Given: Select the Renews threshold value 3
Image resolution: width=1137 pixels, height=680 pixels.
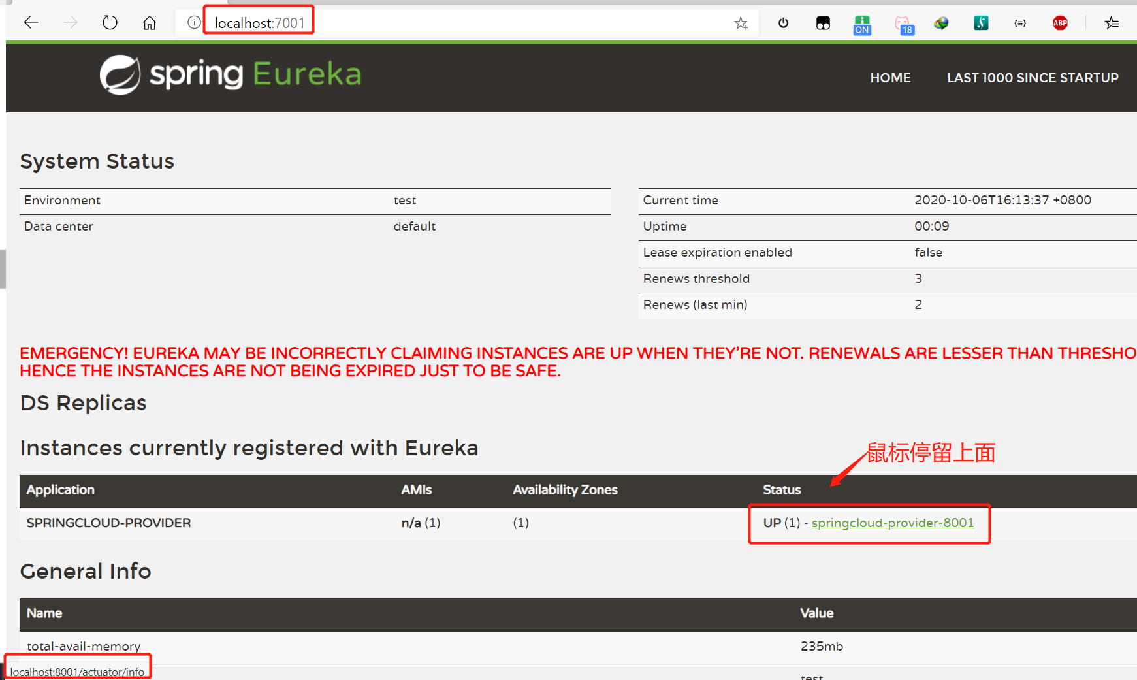Looking at the screenshot, I should [918, 279].
